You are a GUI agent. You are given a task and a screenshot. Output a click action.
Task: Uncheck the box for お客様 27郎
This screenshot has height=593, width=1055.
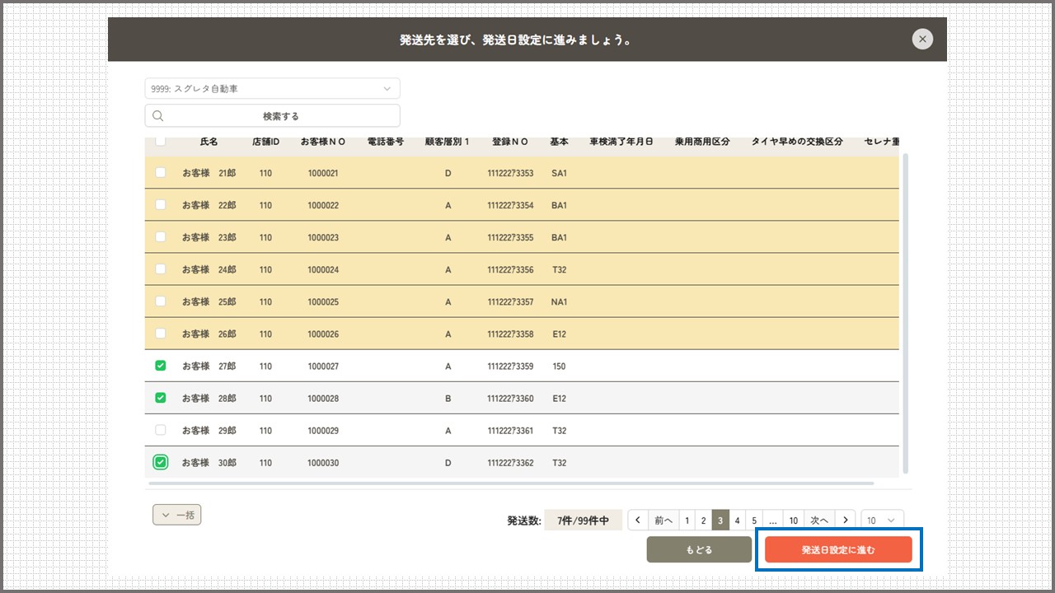(x=161, y=366)
